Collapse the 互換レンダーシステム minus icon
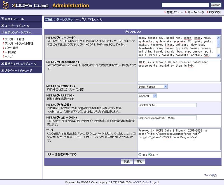The width and height of the screenshot is (224, 188). 3,32
